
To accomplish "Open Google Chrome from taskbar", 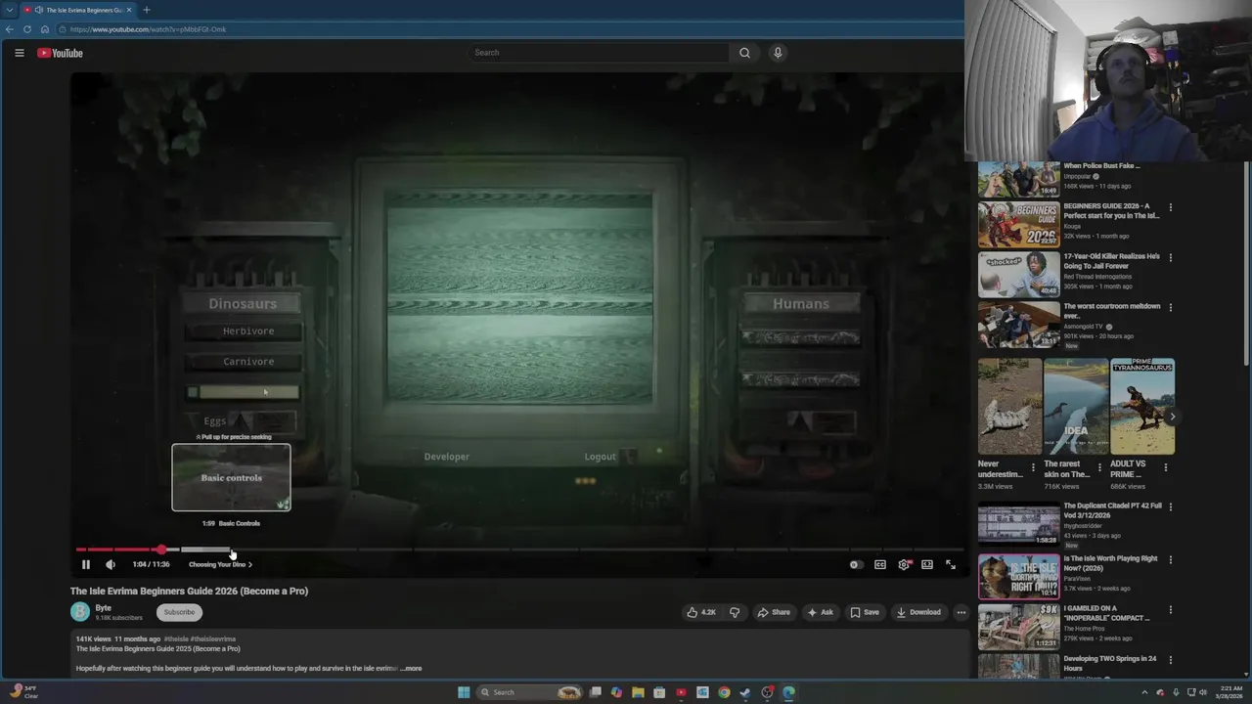I will click(x=724, y=692).
